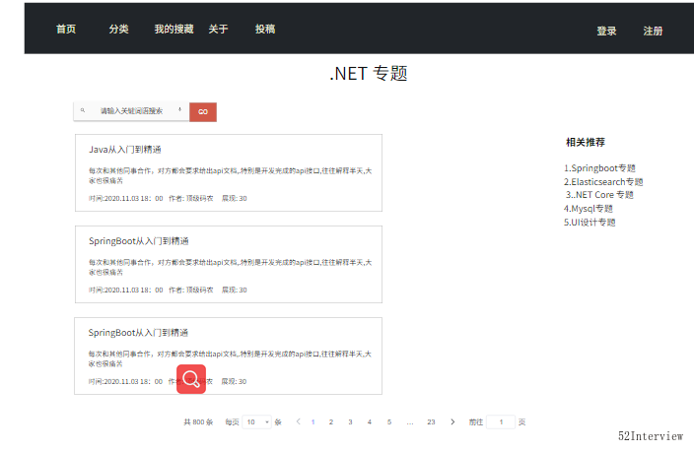Click the .NET 专题 page heading
Screen dimensions: 694x452
coord(369,74)
